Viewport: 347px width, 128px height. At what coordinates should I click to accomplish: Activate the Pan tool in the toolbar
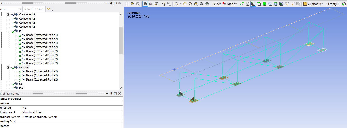[185, 4]
